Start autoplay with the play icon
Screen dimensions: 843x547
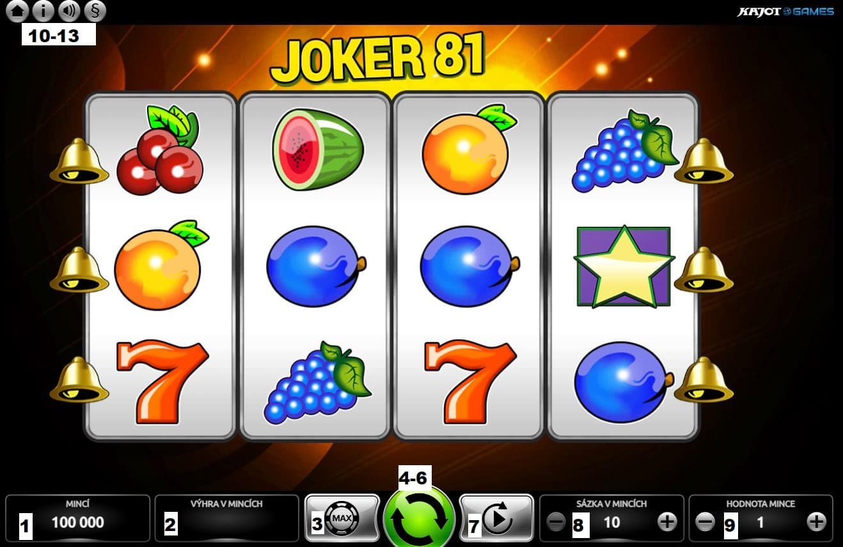click(x=496, y=518)
